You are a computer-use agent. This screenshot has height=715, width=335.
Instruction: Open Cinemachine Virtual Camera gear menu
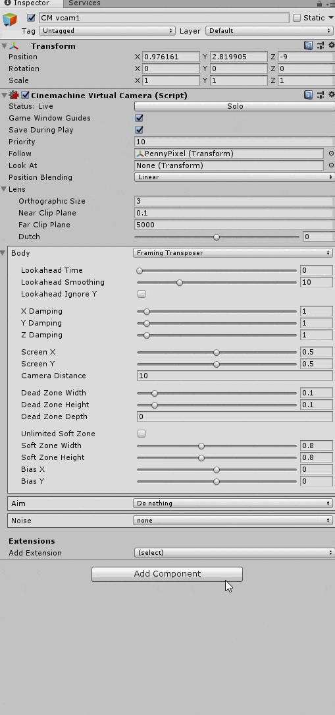coord(331,95)
